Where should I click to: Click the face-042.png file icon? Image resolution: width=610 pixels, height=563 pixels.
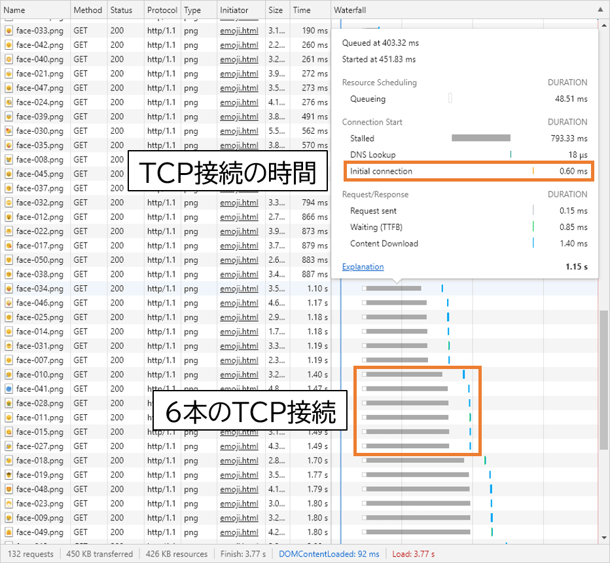[9, 45]
